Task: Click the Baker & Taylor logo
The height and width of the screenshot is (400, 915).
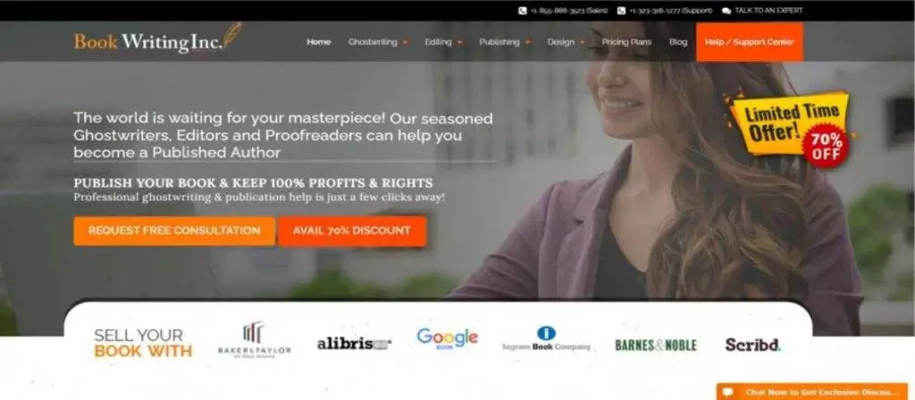Action: click(x=254, y=340)
